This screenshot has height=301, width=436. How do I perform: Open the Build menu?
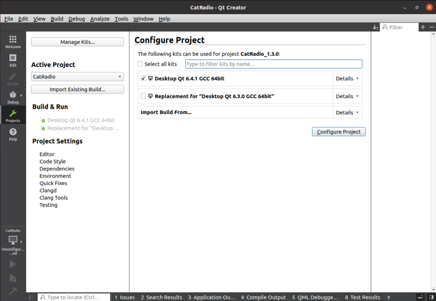coord(57,19)
